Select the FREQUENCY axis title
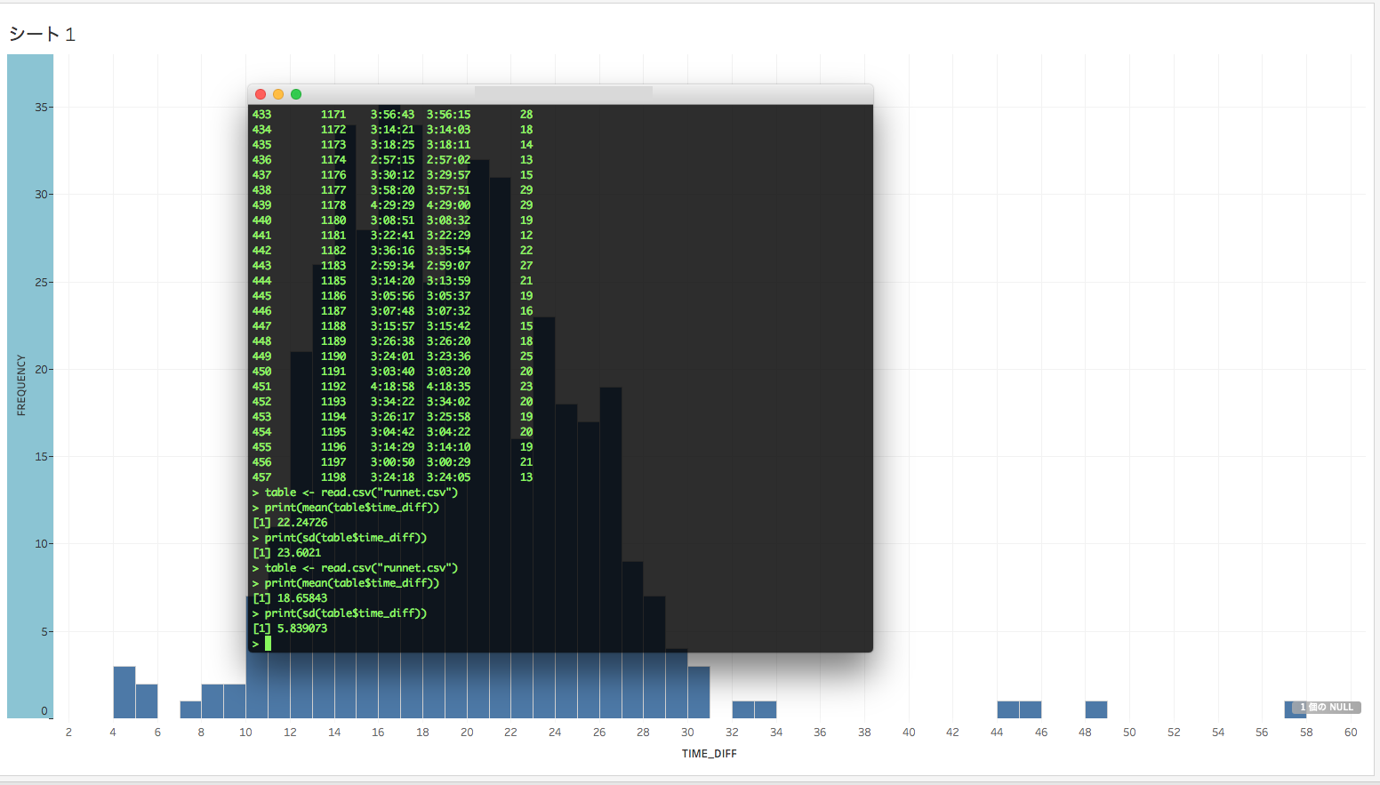1380x785 pixels. 21,386
